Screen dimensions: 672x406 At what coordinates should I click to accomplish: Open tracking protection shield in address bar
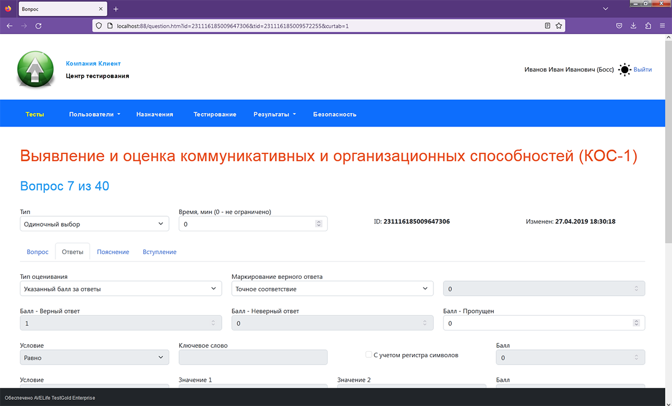[98, 25]
